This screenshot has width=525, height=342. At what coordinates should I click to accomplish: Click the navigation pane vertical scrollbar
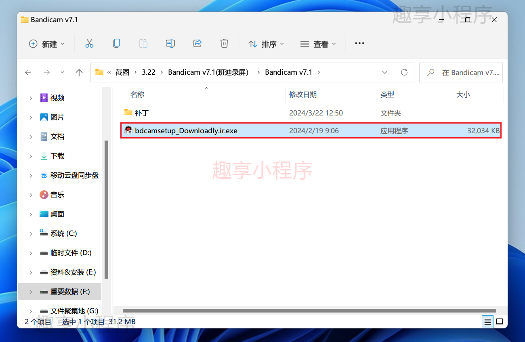pyautogui.click(x=106, y=210)
